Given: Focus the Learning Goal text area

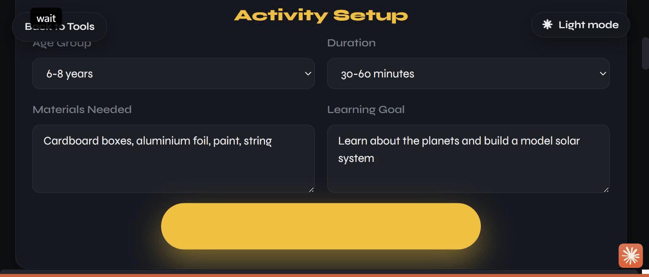Looking at the screenshot, I should tap(468, 159).
